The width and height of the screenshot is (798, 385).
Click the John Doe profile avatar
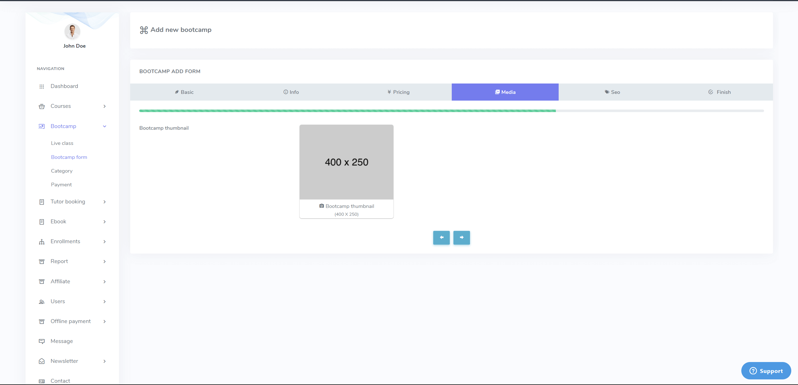click(x=72, y=32)
